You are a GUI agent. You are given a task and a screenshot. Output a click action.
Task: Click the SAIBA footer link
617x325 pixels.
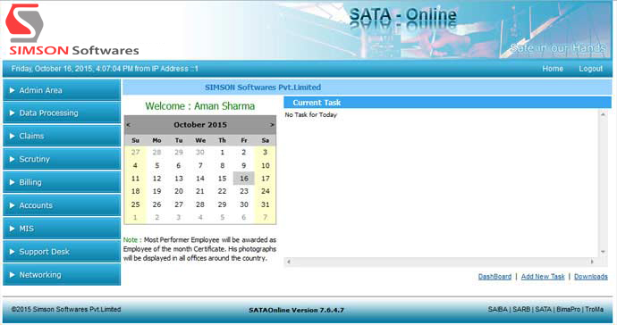tap(498, 309)
